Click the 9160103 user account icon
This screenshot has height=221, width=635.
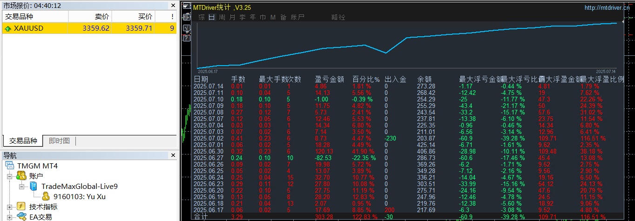(x=46, y=196)
